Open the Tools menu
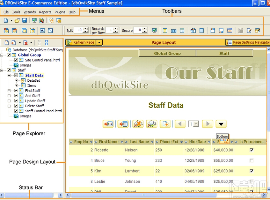 click(16, 12)
